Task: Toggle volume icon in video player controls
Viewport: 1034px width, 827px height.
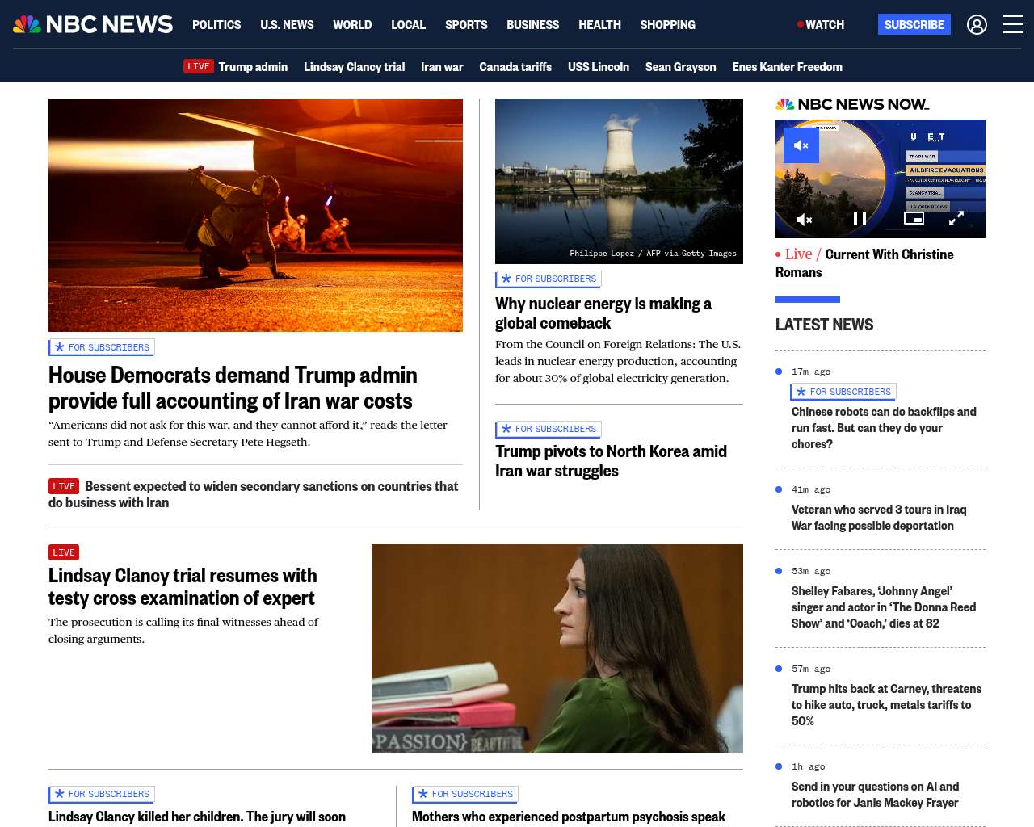Action: [804, 219]
